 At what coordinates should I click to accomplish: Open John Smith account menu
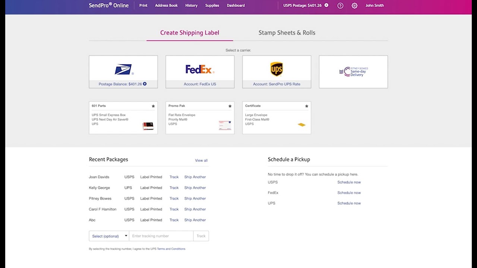pos(375,6)
